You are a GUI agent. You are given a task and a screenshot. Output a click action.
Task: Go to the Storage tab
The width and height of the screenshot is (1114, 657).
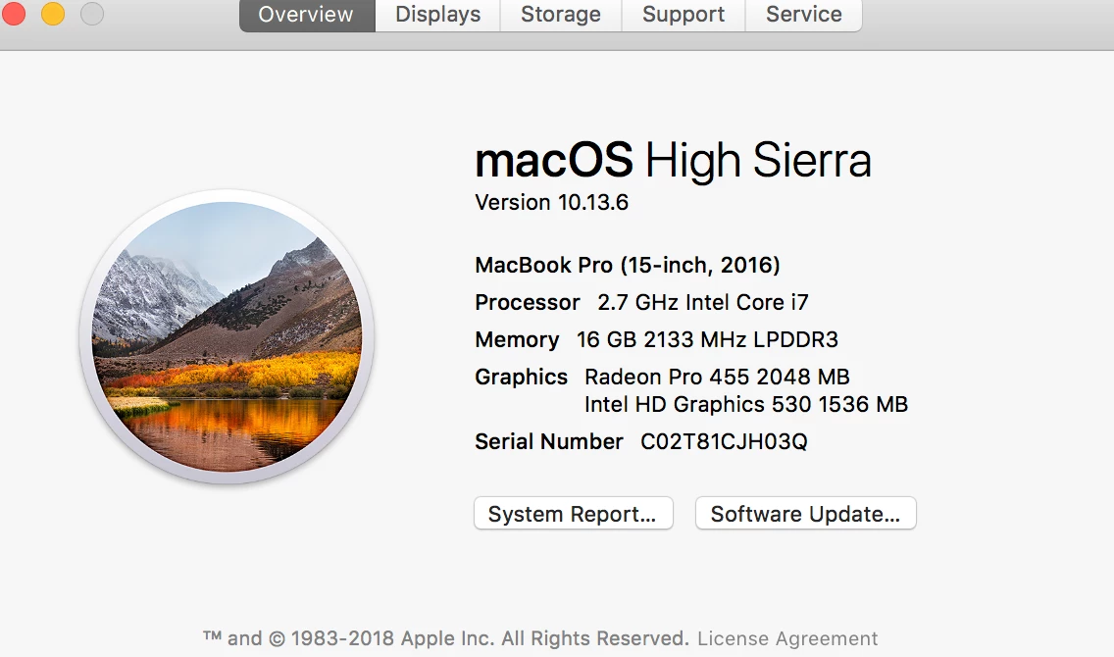pos(560,15)
